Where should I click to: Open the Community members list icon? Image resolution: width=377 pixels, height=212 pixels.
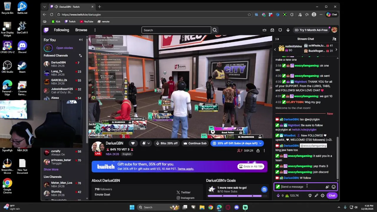coord(334,39)
